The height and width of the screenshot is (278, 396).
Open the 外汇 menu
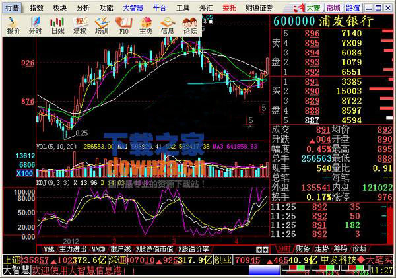[x=206, y=8]
